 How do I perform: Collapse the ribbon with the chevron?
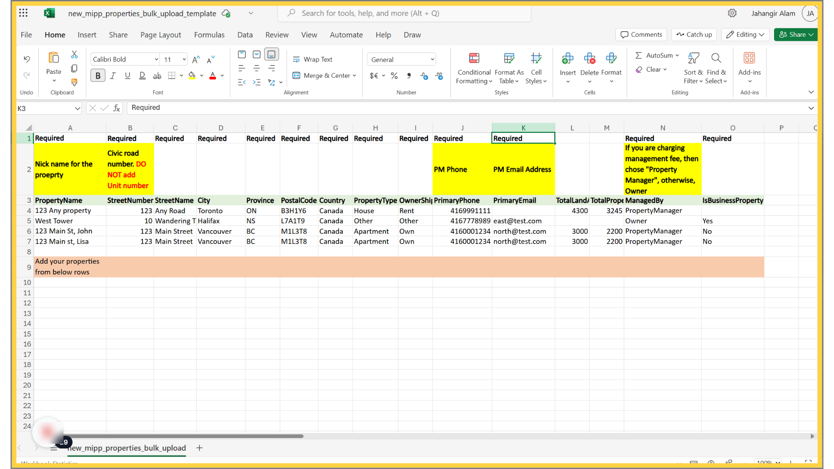click(x=811, y=92)
